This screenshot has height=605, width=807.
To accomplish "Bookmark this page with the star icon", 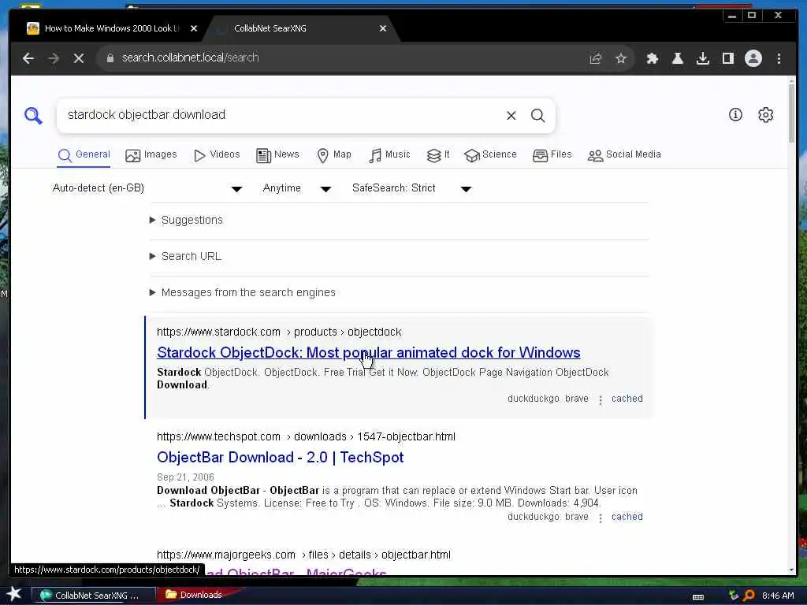I will coord(621,58).
